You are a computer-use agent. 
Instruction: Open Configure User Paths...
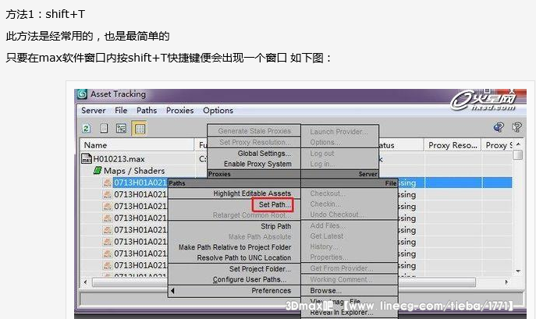pyautogui.click(x=250, y=280)
